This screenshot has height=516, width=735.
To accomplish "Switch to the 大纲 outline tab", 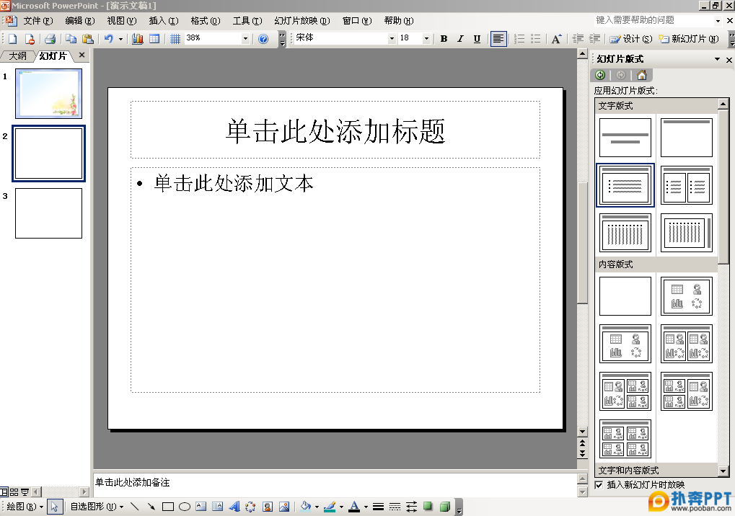I will [x=18, y=56].
